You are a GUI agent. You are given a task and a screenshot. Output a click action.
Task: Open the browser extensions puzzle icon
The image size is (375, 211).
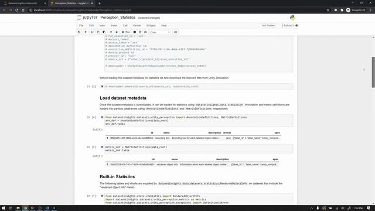[x=342, y=10]
